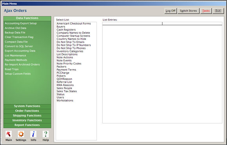Select Americart Checkout Forms list
The height and width of the screenshot is (145, 227).
coord(74,23)
